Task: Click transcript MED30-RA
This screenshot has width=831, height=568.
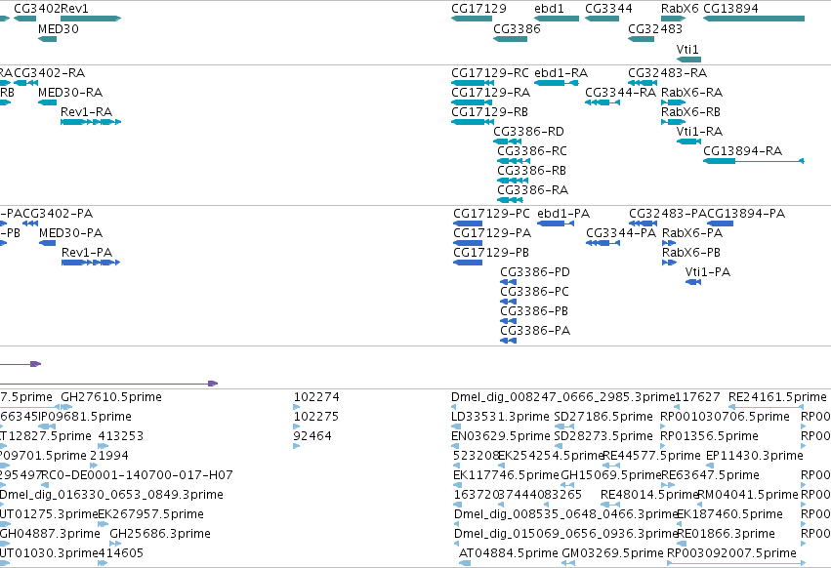Action: (x=70, y=93)
